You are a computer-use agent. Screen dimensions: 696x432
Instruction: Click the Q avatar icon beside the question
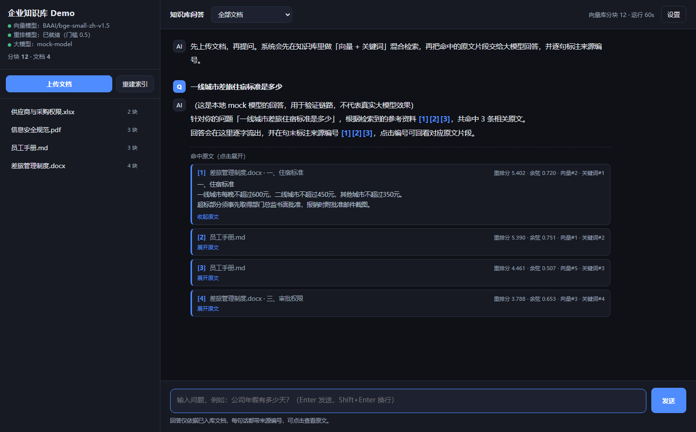pos(179,86)
